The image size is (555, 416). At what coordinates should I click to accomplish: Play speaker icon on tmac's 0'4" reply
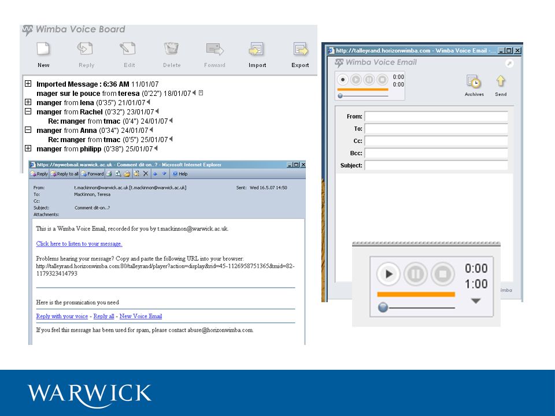(x=171, y=121)
